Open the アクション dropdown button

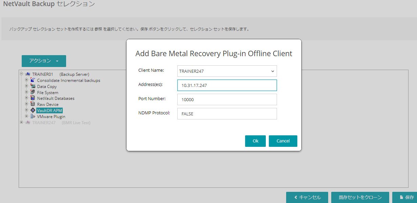pos(44,61)
